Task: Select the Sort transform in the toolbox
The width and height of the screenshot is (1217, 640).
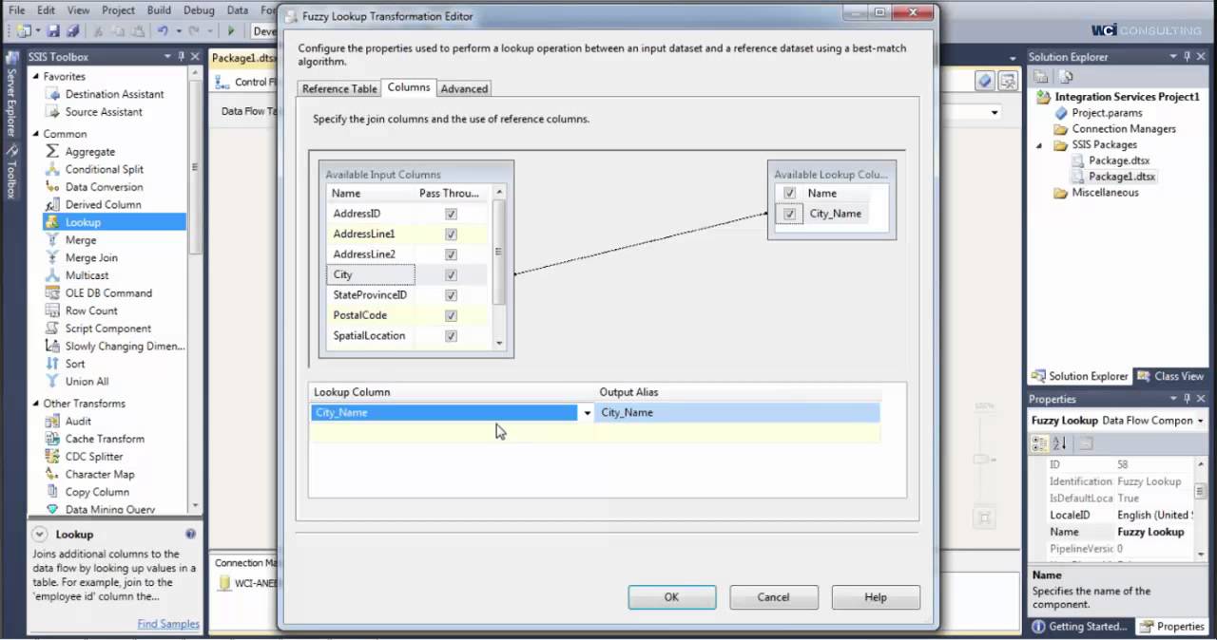Action: pos(74,364)
